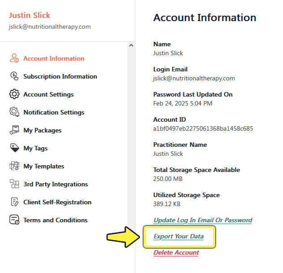Click the sidebar scrollbar up arrow
The height and width of the screenshot is (273, 283).
click(131, 45)
